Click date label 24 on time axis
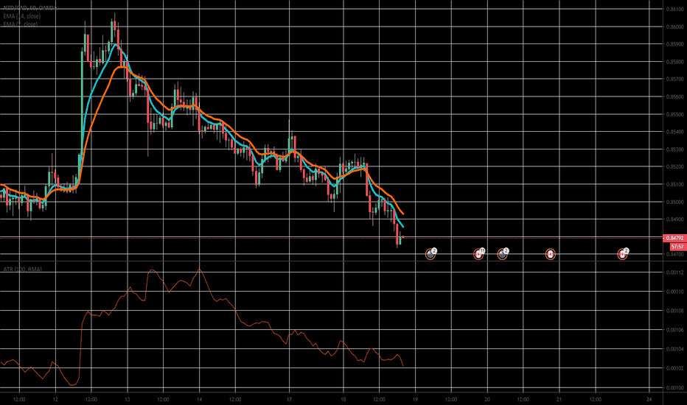Viewport: 687px width, 405px height. [649, 399]
